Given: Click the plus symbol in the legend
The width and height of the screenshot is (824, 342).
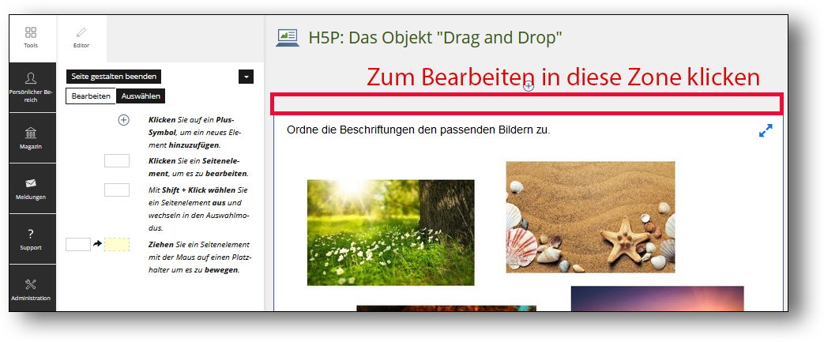Looking at the screenshot, I should coord(123,120).
